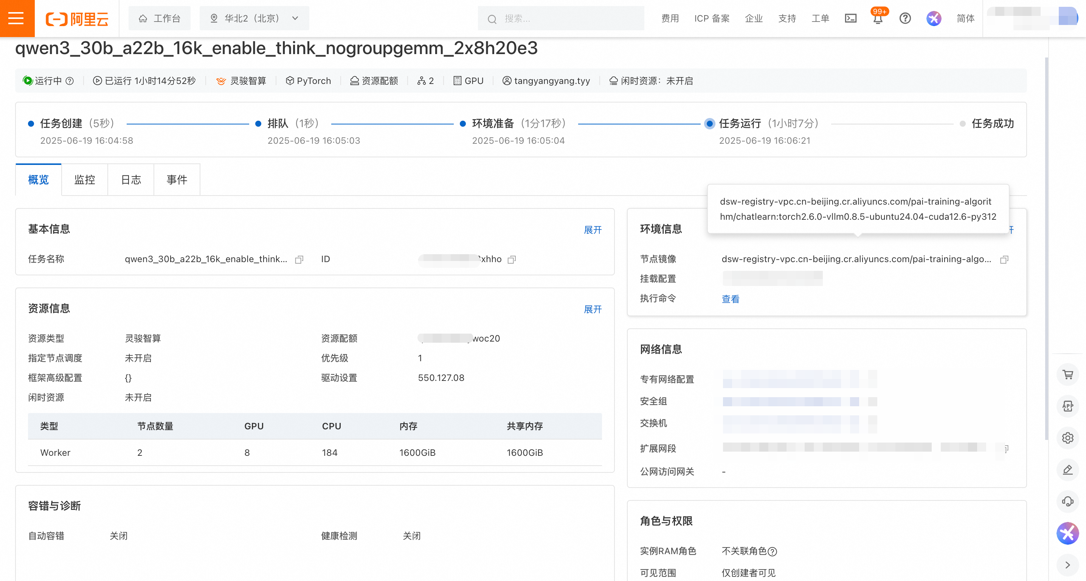Click the 任务成功 stage marker

(962, 124)
